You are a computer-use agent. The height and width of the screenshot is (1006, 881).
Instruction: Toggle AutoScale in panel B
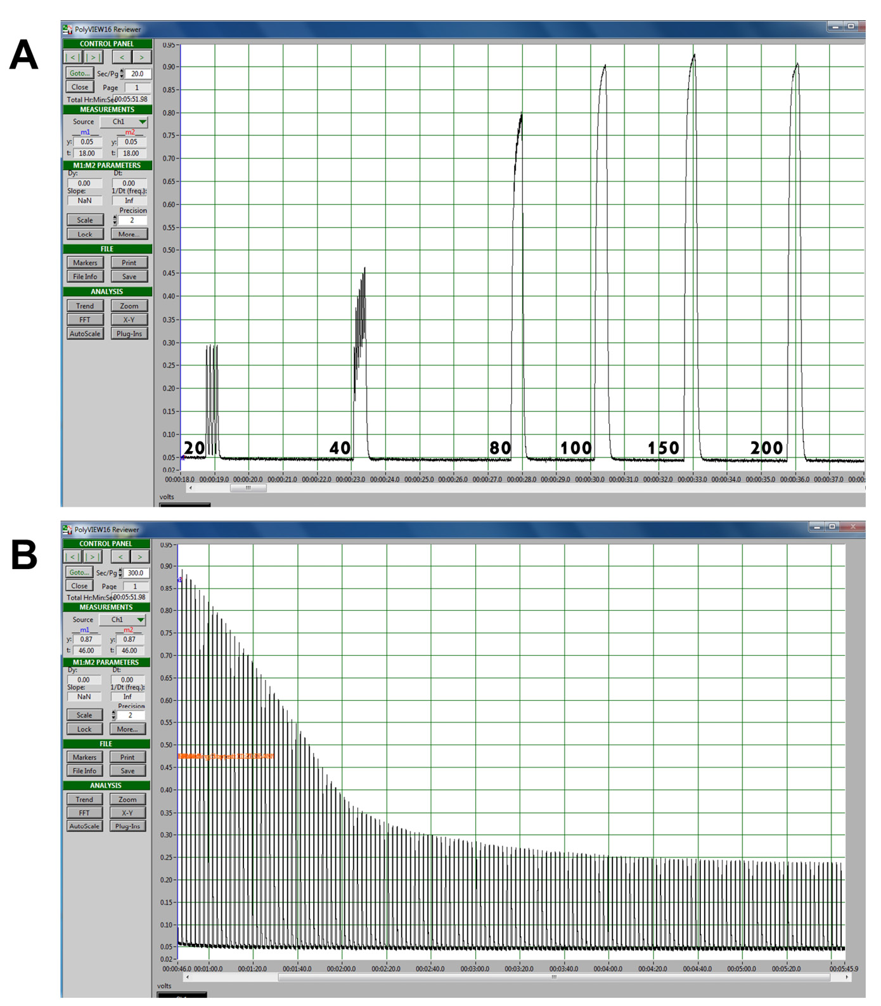point(84,826)
